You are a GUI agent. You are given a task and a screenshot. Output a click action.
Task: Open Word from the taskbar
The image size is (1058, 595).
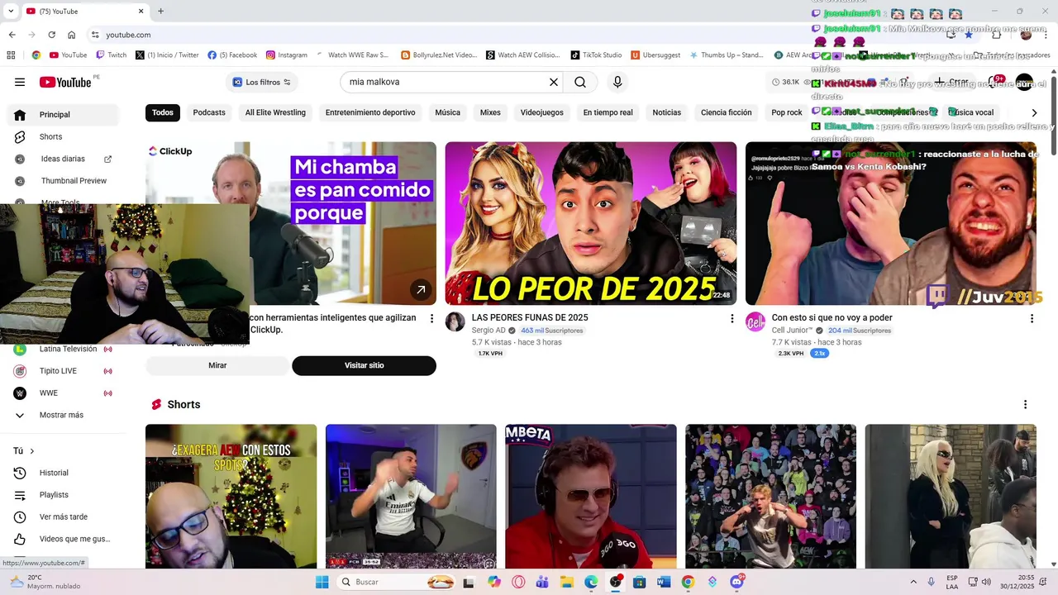tap(664, 582)
